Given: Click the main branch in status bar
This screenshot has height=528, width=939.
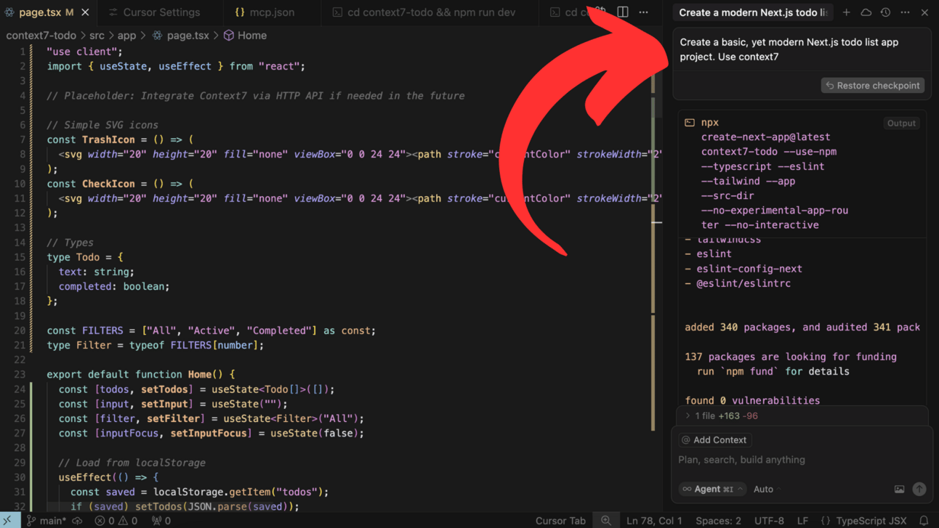Looking at the screenshot, I should tap(47, 521).
